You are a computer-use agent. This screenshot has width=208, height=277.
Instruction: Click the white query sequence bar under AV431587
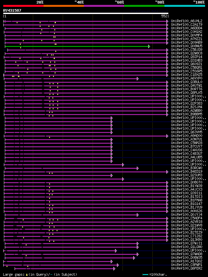point(86,13)
